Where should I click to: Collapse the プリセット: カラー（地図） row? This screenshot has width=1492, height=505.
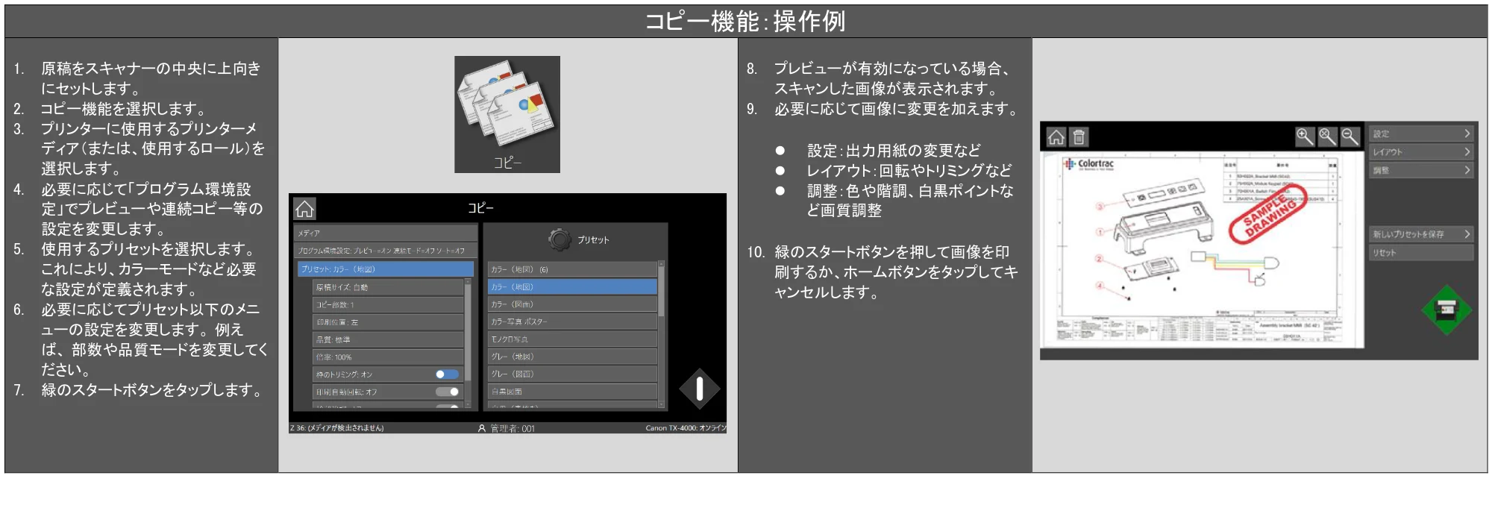pyautogui.click(x=386, y=269)
